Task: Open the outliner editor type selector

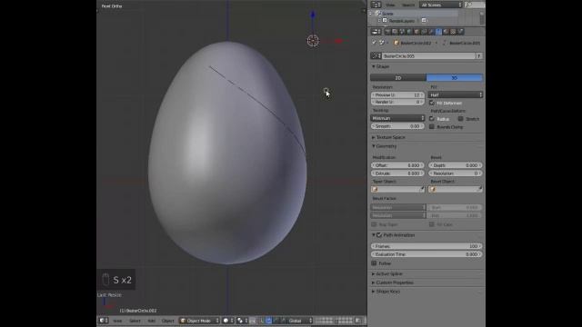Action: 376,5
